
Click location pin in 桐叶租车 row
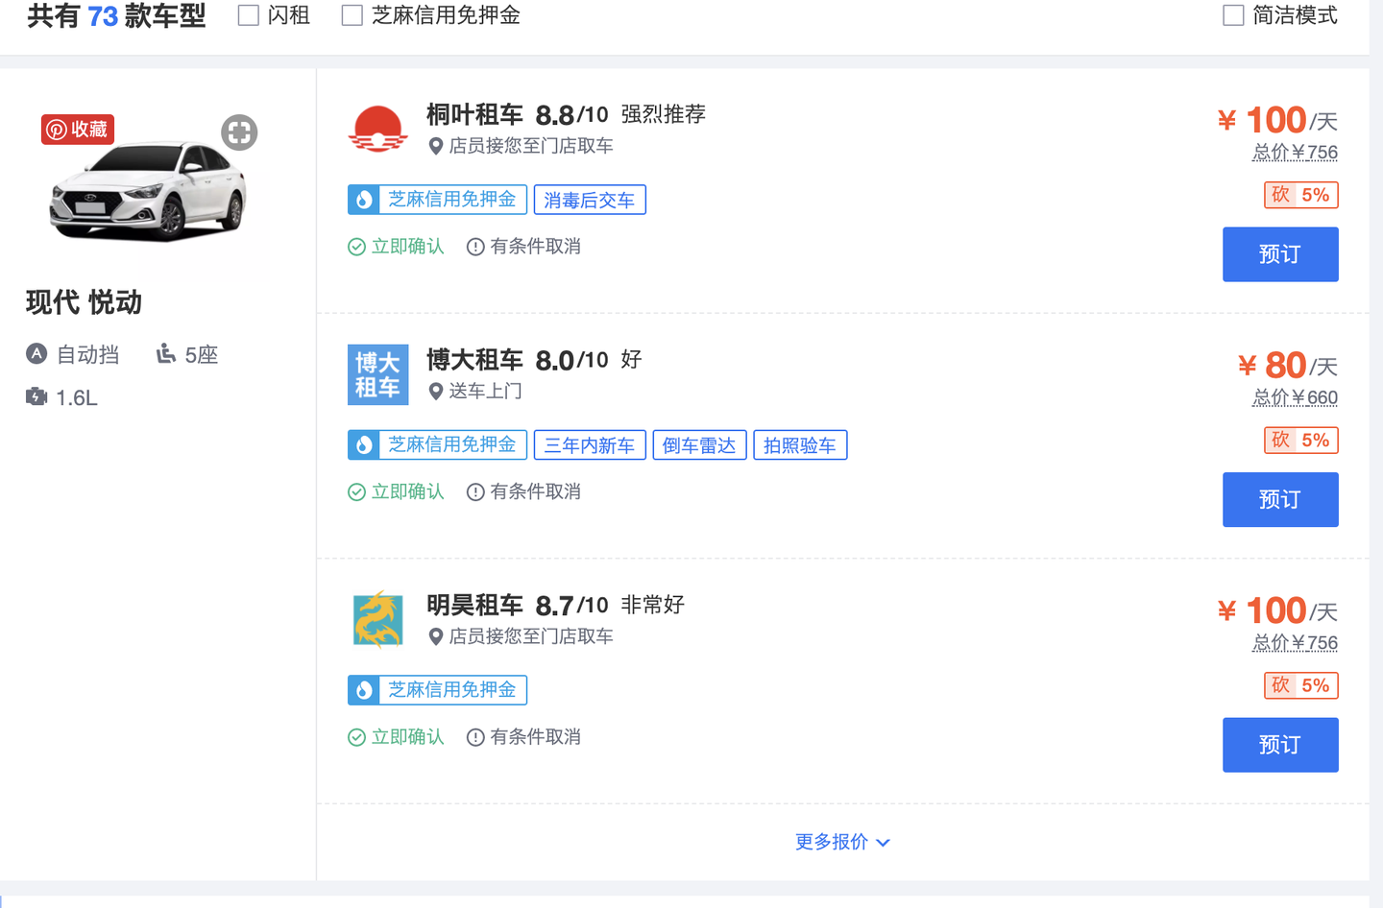tap(435, 146)
